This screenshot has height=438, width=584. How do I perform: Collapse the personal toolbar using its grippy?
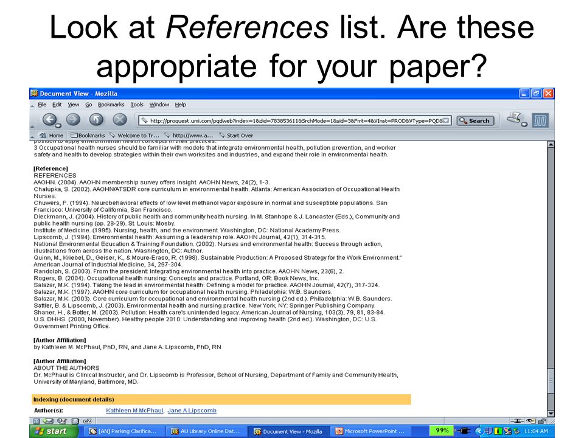(x=32, y=136)
